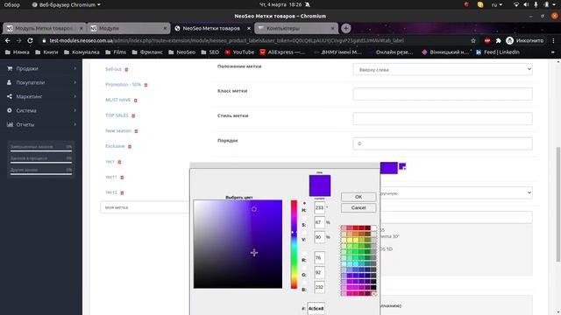Image resolution: width=561 pixels, height=315 pixels.
Task: Click the Стиль метки text field
Action: (x=443, y=119)
